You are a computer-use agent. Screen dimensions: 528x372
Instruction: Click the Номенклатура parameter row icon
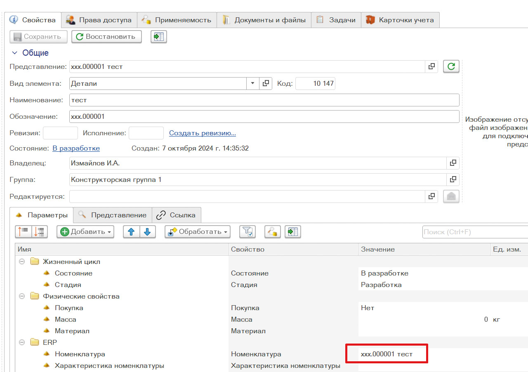[x=47, y=354]
